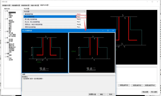Screen dimensions: 161x96
Task: Select 基础主梁 in the component tree
Action: coord(11,44)
